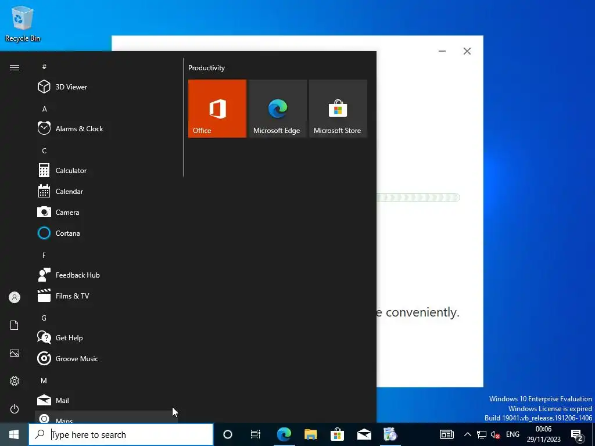Open the Microsoft Edge tile

(x=277, y=109)
